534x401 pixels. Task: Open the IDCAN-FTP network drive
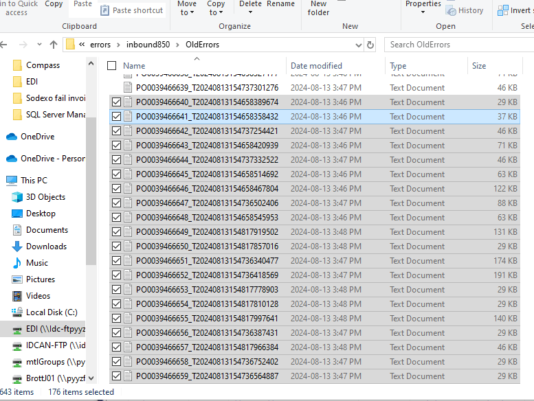click(48, 345)
